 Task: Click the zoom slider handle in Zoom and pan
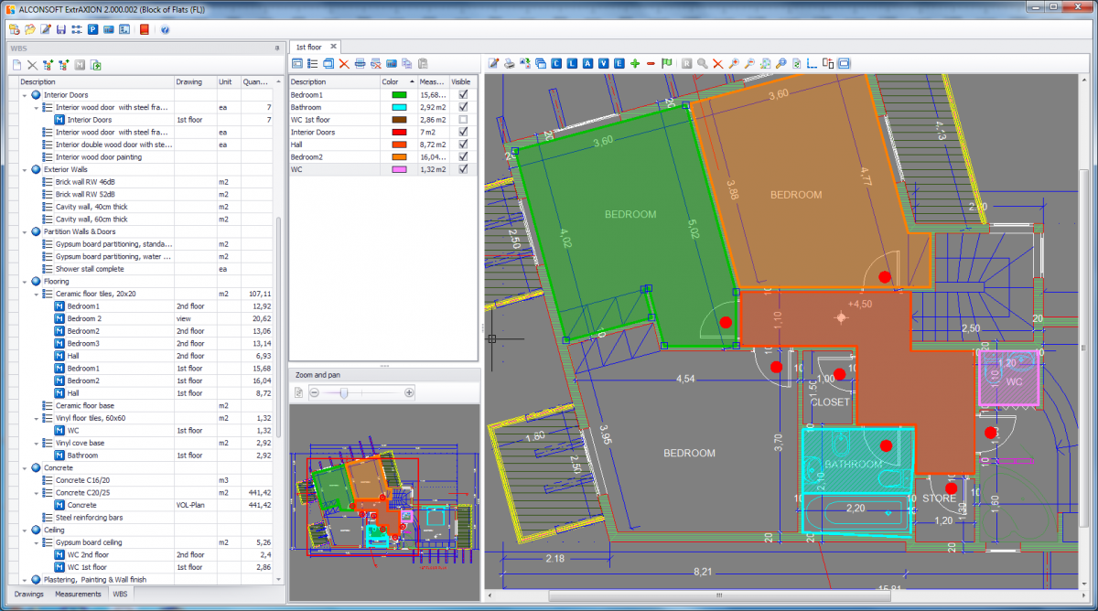tap(344, 392)
